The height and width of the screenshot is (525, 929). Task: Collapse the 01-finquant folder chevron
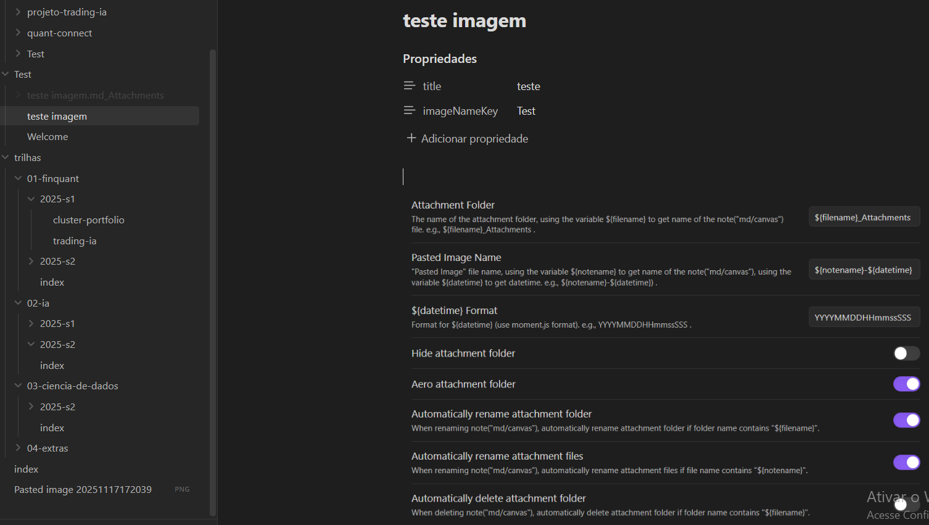(18, 178)
